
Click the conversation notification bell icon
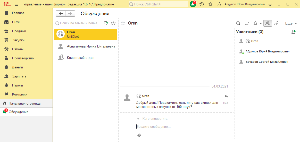[255, 23]
